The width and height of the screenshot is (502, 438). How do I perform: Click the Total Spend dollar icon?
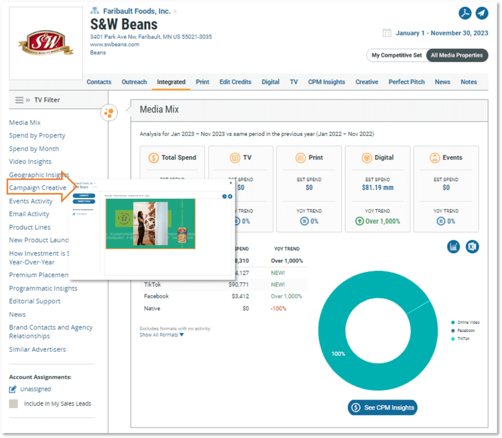[x=153, y=158]
